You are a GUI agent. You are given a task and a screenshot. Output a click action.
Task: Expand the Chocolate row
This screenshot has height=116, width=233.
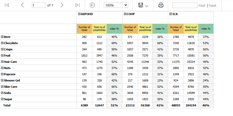coord(2,43)
